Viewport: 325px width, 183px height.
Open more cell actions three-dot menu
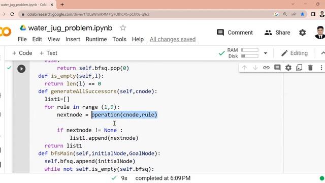coord(321,68)
